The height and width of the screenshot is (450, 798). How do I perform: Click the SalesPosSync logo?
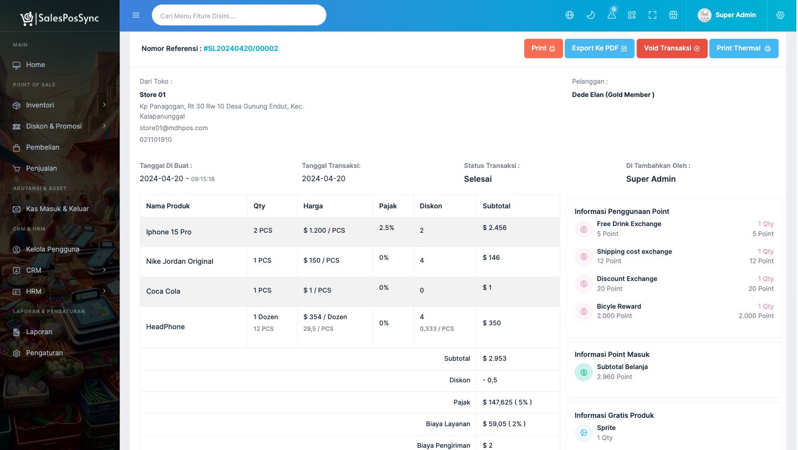60,18
